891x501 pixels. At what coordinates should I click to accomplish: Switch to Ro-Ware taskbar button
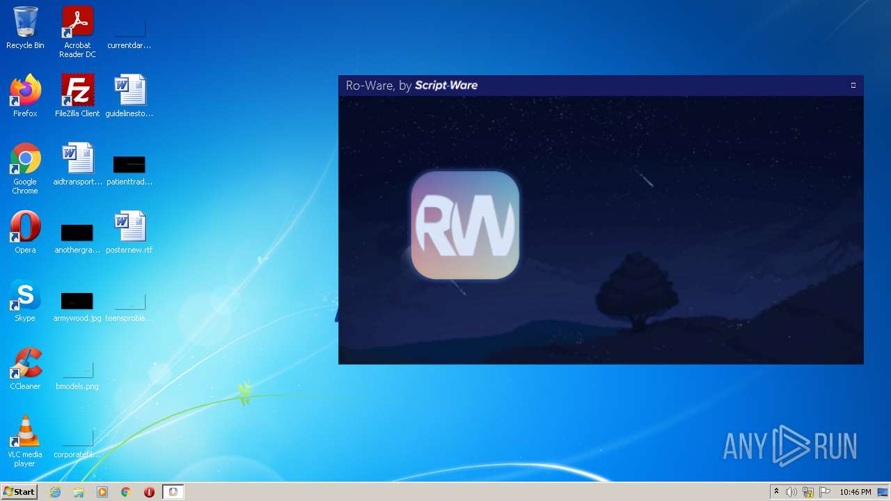pos(173,492)
